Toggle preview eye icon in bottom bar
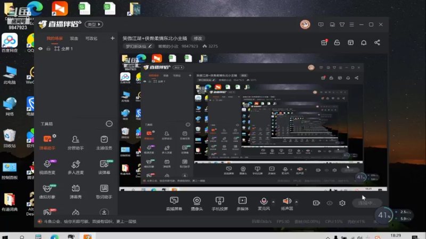The image size is (426, 239). click(x=330, y=203)
